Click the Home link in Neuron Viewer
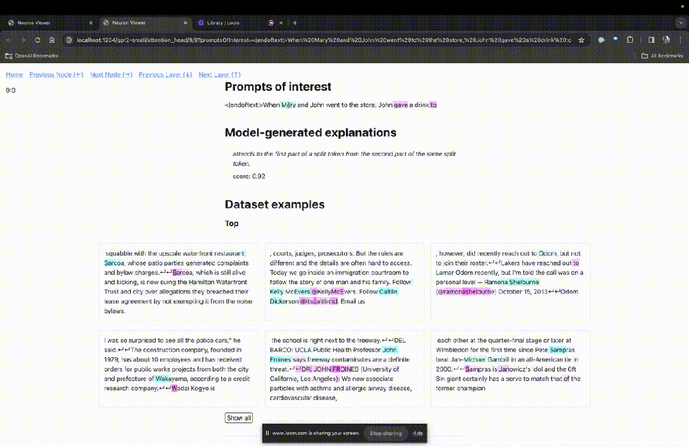This screenshot has width=689, height=446. 14,74
